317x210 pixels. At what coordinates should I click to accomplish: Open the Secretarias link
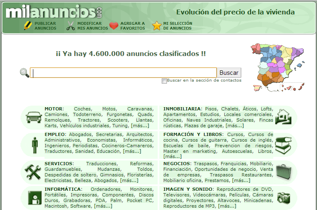(109, 134)
